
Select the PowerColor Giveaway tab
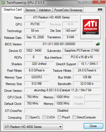click(x=68, y=10)
